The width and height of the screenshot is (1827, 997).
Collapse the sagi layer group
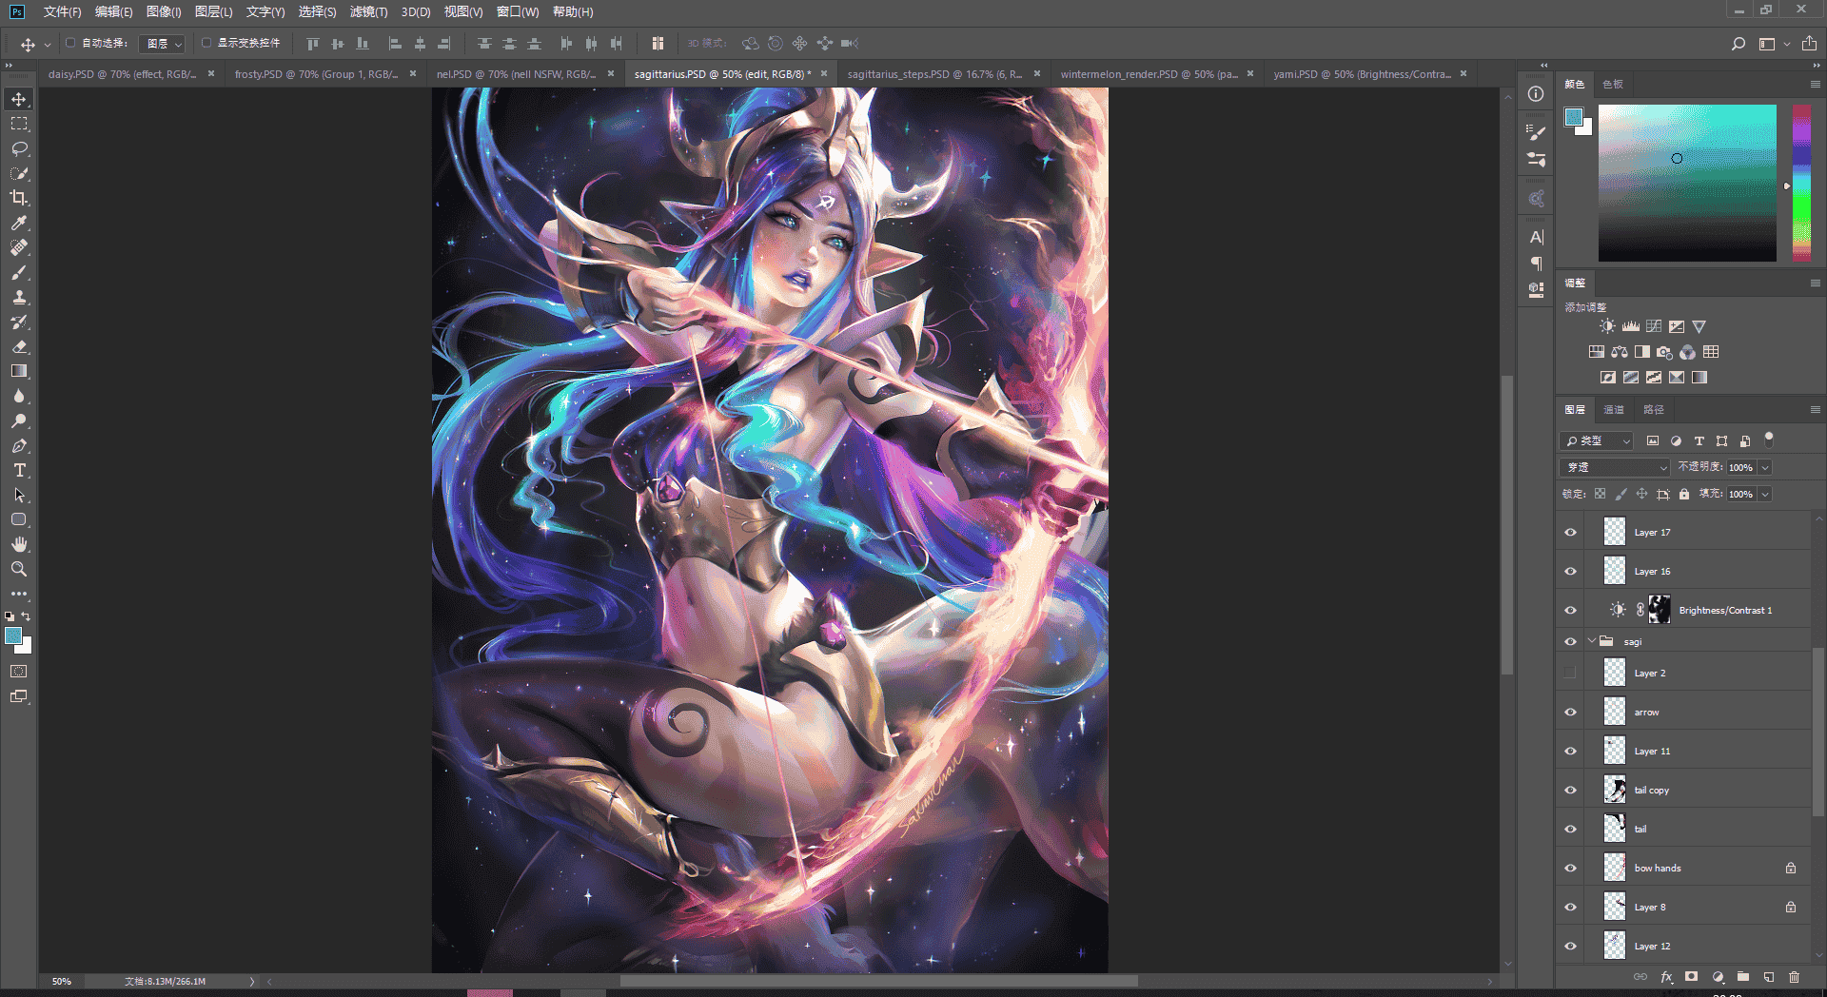[x=1592, y=641]
